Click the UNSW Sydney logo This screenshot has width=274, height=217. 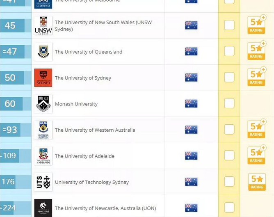click(43, 25)
